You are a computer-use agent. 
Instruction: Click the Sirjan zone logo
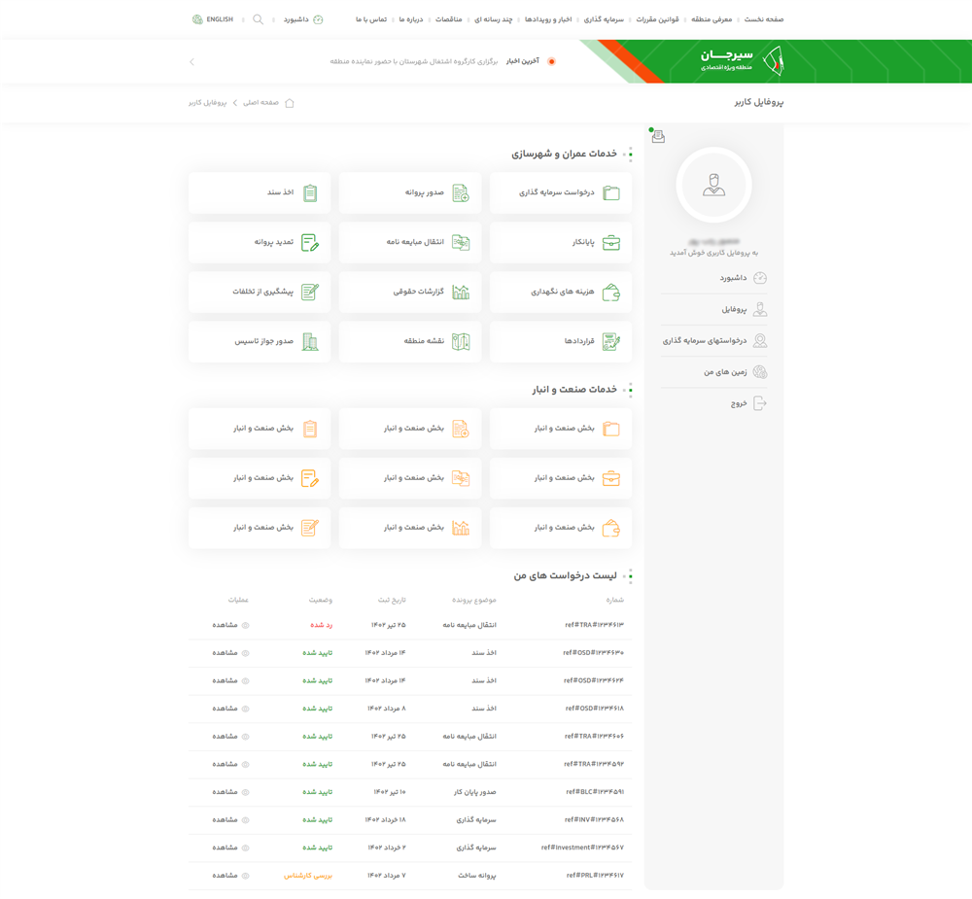click(x=744, y=61)
